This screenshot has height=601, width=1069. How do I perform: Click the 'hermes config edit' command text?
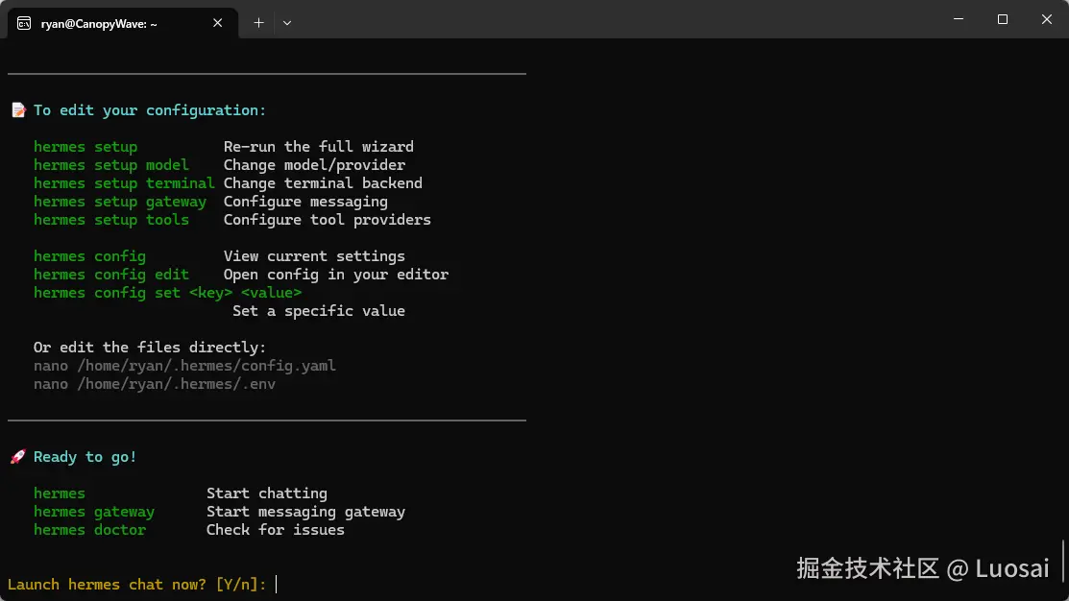click(x=111, y=275)
